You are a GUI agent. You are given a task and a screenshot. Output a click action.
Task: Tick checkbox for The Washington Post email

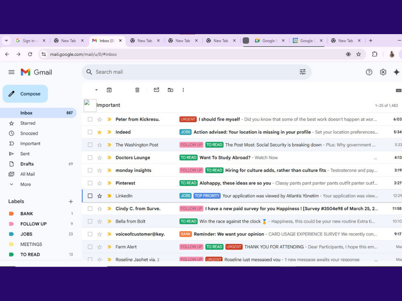coord(90,145)
